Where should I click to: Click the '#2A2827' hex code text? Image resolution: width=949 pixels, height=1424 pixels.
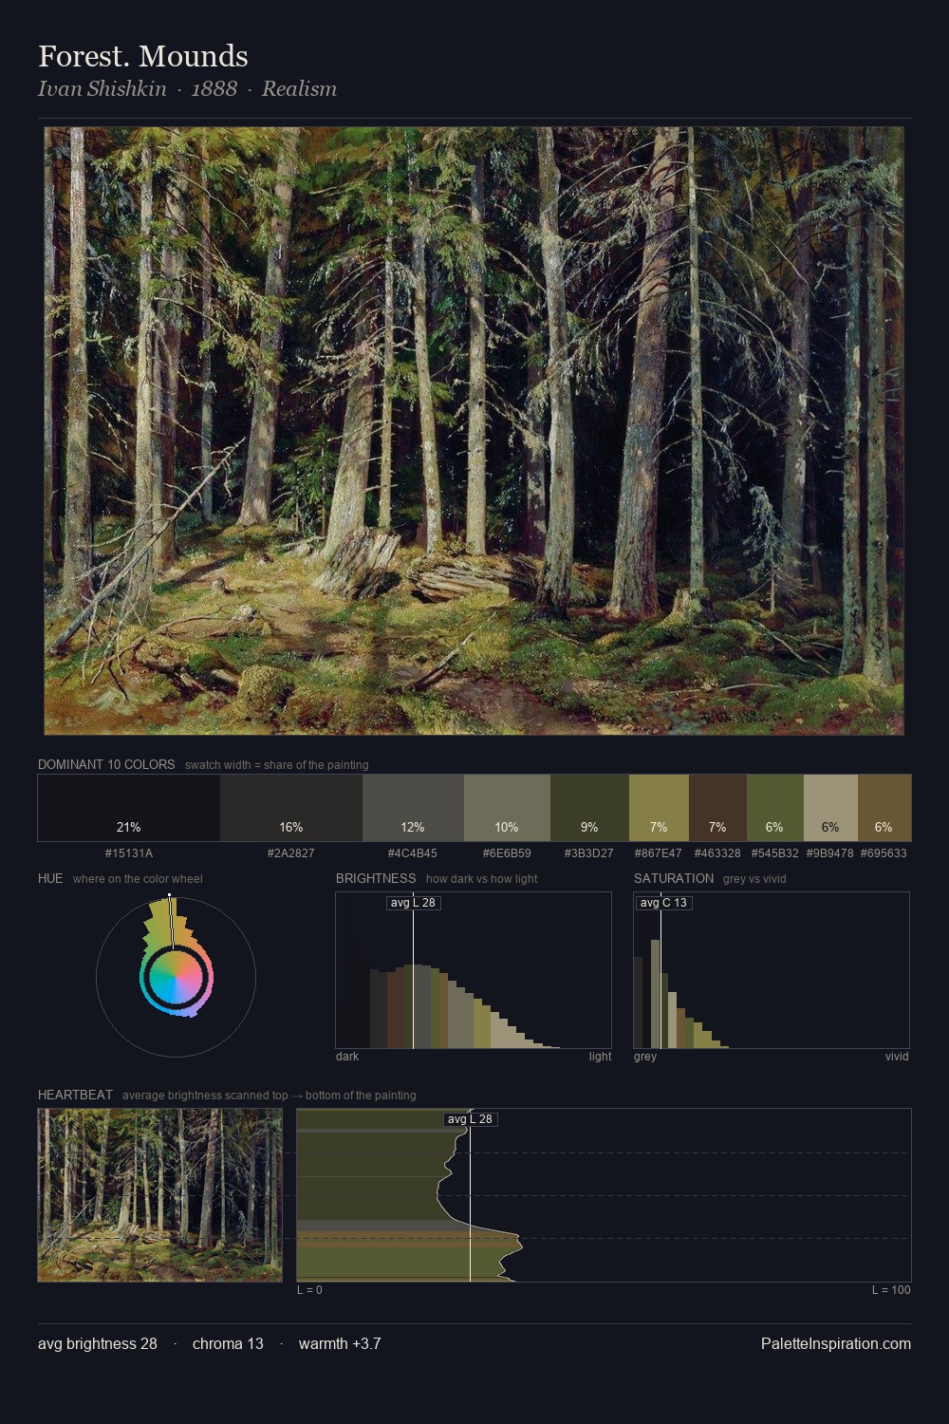291,853
